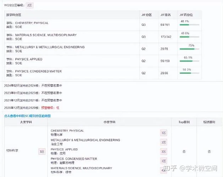Screen dimensions: 223x177
Task: Click the 3区 badge for PHYSICS, APPLIED 物理：应用
Action: click(163, 152)
